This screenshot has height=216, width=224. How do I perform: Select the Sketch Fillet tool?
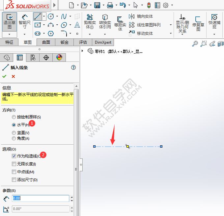coord(64,34)
